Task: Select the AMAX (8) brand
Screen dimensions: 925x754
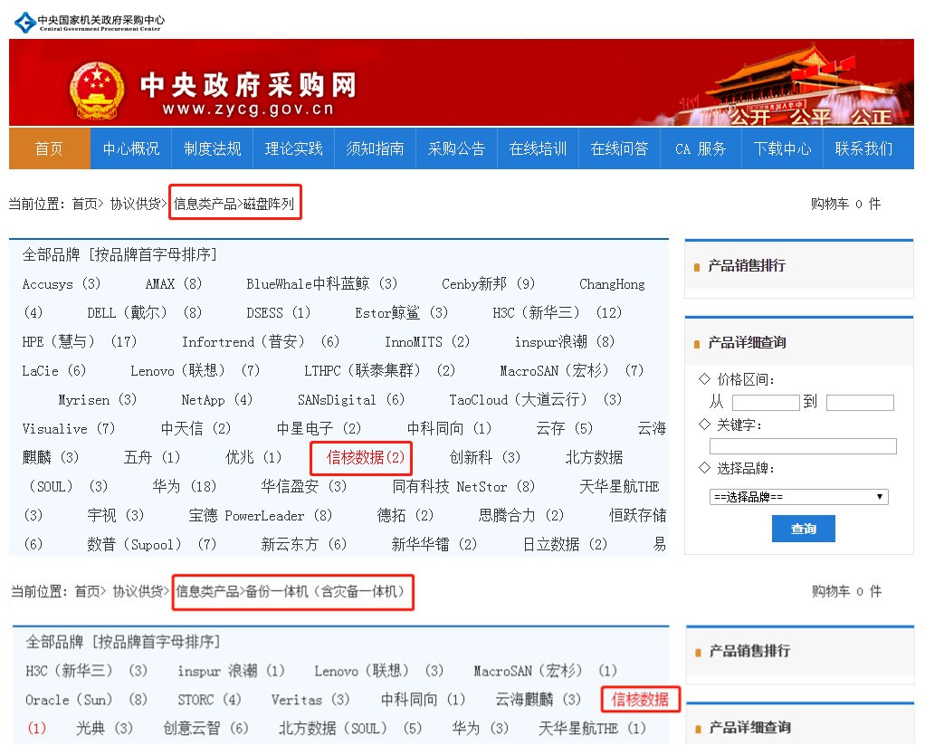Action: pyautogui.click(x=174, y=284)
